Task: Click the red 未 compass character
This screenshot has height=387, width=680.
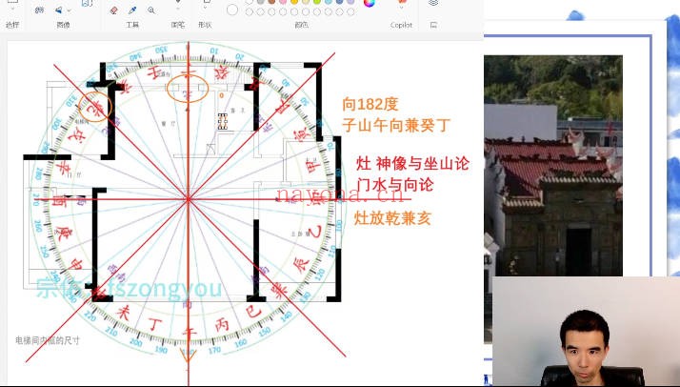Action: (122, 313)
